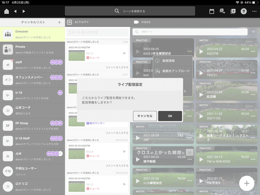The image size is (260, 195).
Task: Open options for 20211102 video
Action: tap(253, 116)
